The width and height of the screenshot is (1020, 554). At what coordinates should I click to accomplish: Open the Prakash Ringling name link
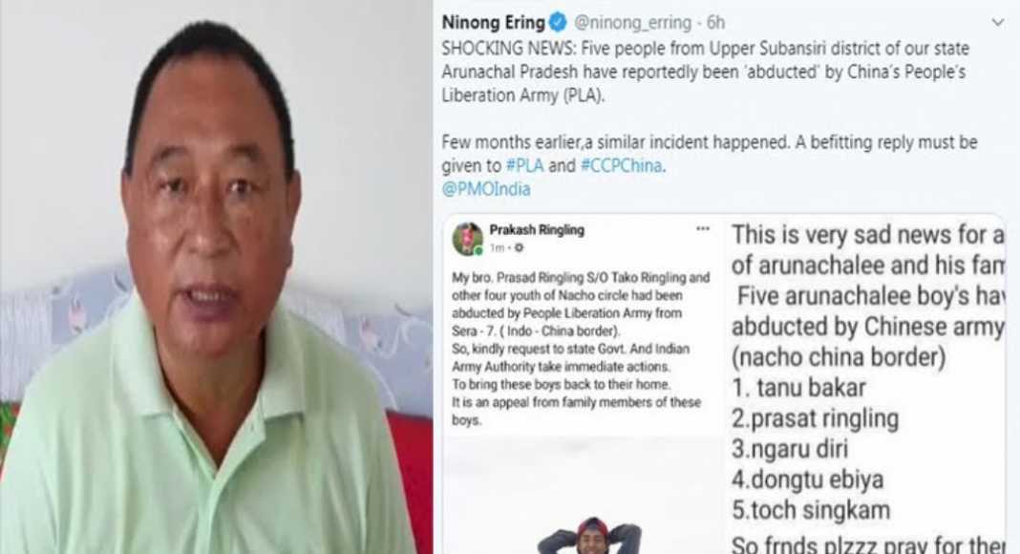[537, 229]
